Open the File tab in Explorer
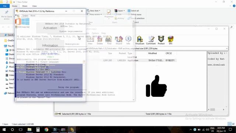 [x=5, y=6]
